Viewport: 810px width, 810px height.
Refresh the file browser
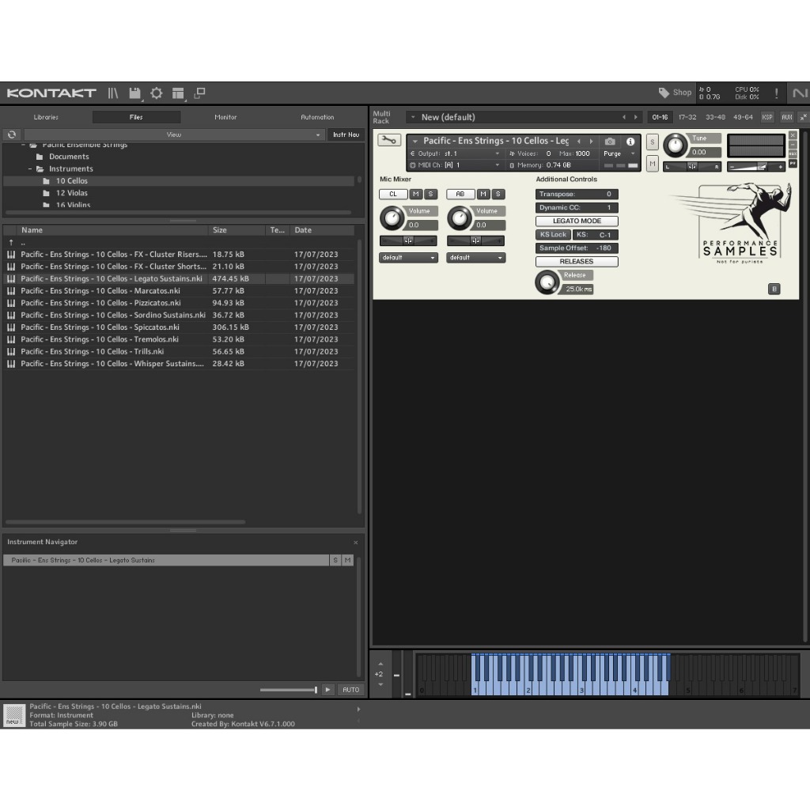[11, 134]
